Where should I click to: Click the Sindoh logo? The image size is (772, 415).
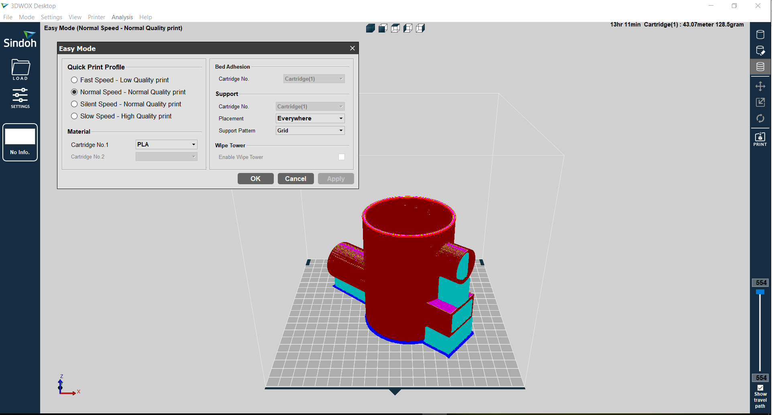[20, 39]
